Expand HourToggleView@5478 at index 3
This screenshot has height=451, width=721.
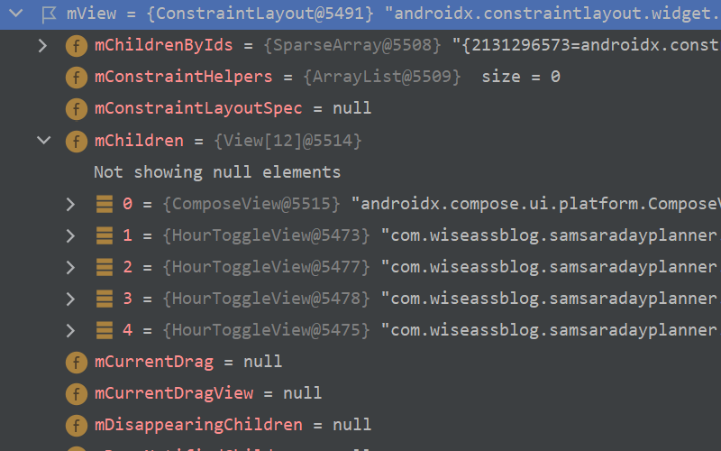tap(70, 299)
